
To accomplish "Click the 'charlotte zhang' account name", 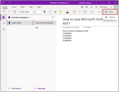I will (x=85, y=3).
